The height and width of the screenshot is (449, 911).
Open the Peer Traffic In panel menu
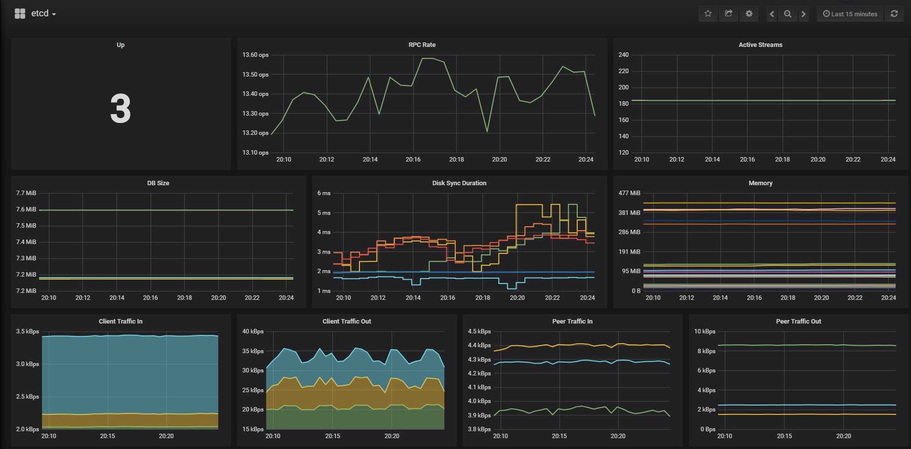[572, 322]
